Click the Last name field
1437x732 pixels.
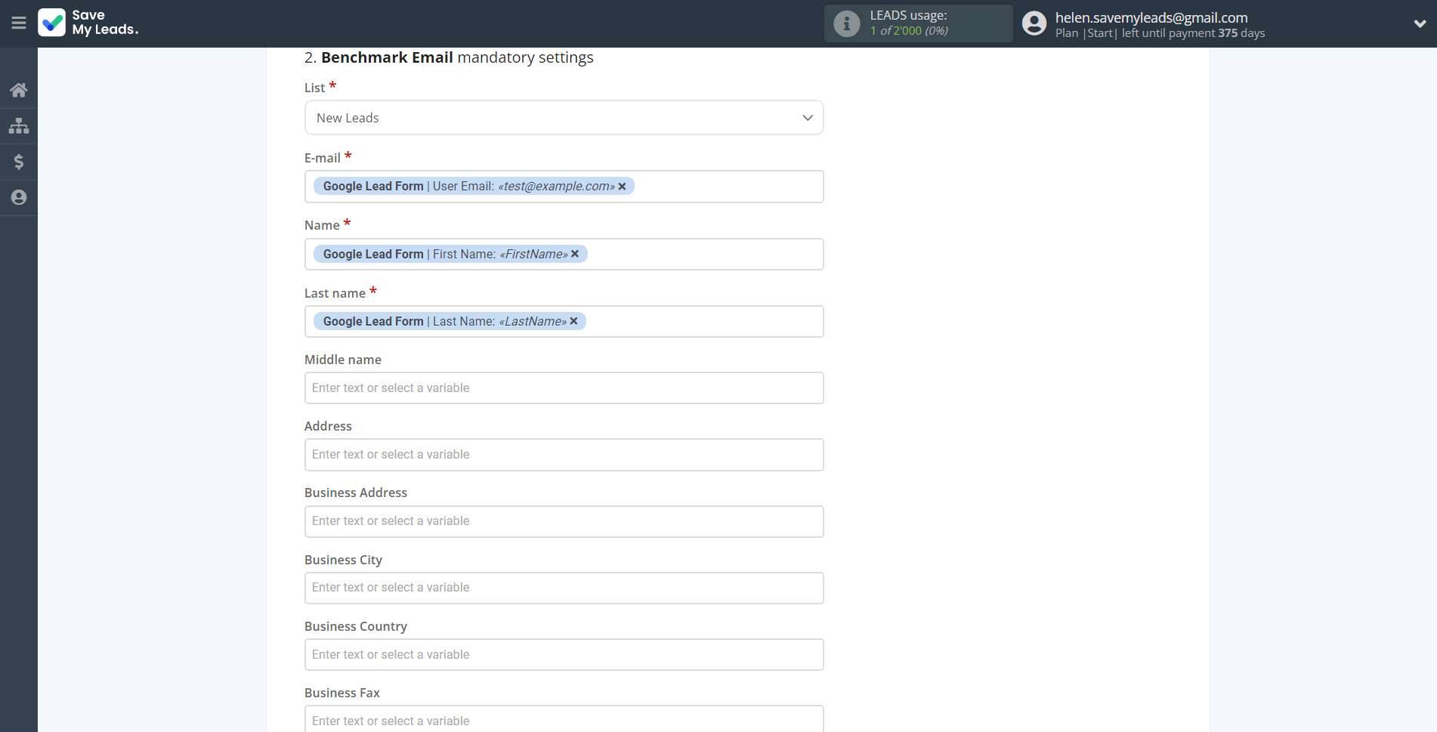coord(564,321)
